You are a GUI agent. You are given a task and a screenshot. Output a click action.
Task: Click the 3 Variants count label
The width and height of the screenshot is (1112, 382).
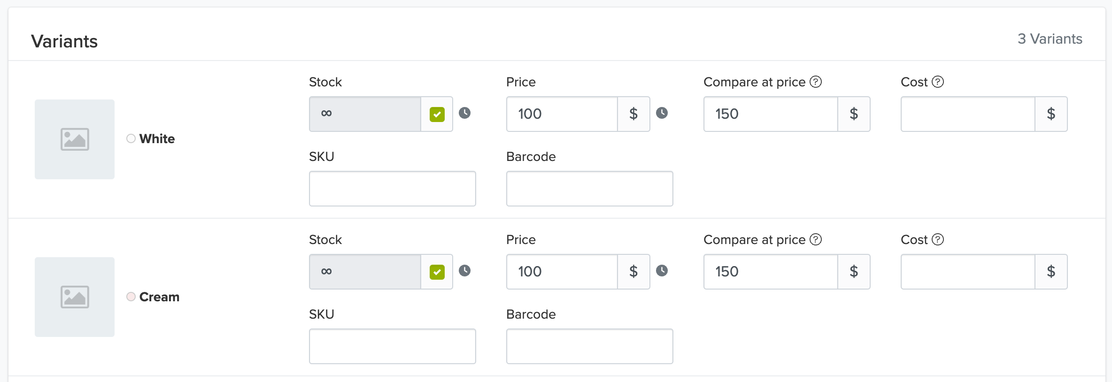pos(1050,39)
